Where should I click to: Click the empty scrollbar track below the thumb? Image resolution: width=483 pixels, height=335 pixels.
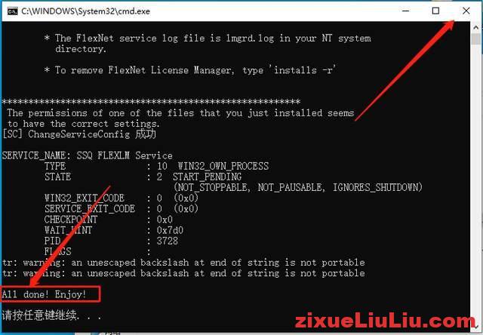[x=476, y=185]
